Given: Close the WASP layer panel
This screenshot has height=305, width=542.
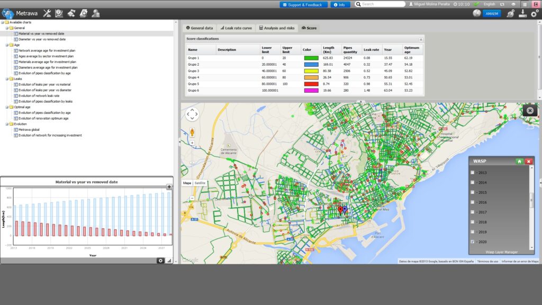Looking at the screenshot, I should pyautogui.click(x=529, y=161).
